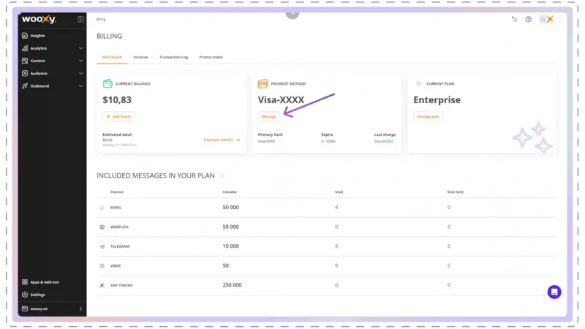Screen dimensions: 585x329
Task: Expand the Audience menu chevron
Action: click(80, 74)
